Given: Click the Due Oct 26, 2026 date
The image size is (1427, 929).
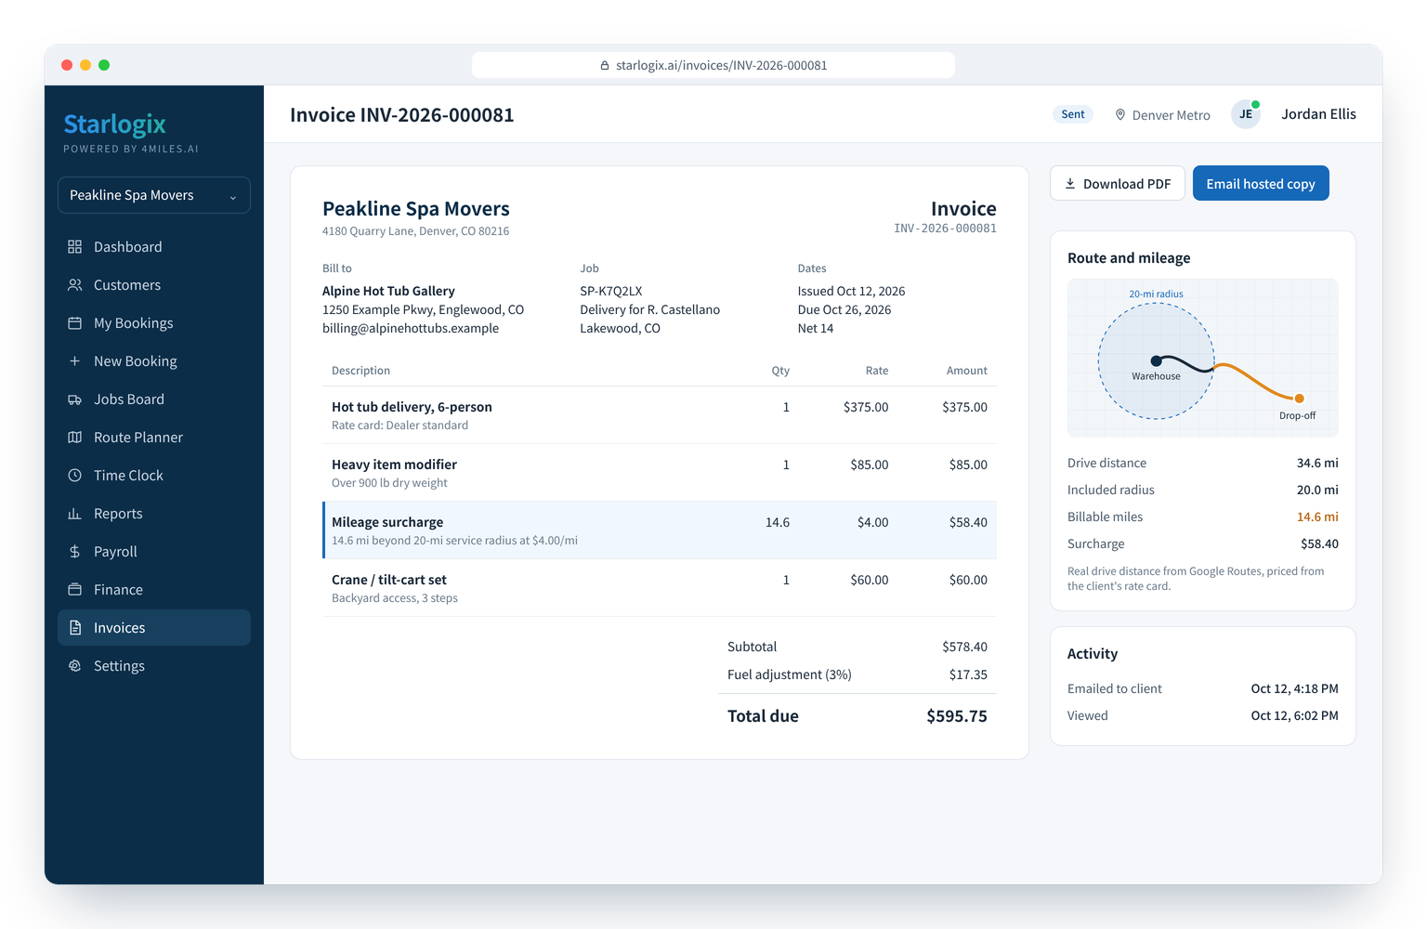Looking at the screenshot, I should tap(844, 309).
